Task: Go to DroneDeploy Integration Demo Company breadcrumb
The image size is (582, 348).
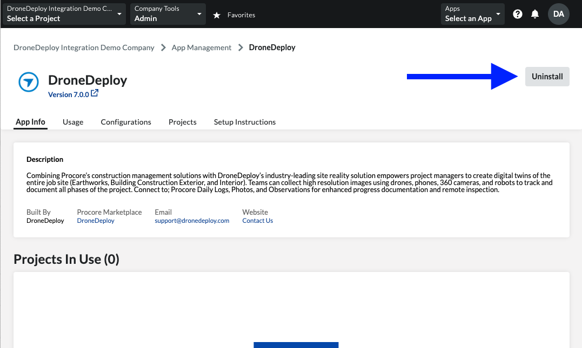Action: coord(84,47)
